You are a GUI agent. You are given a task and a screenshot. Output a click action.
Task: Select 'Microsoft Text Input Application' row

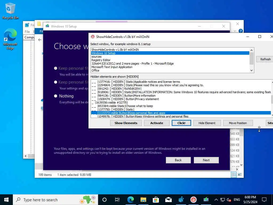coord(170,67)
